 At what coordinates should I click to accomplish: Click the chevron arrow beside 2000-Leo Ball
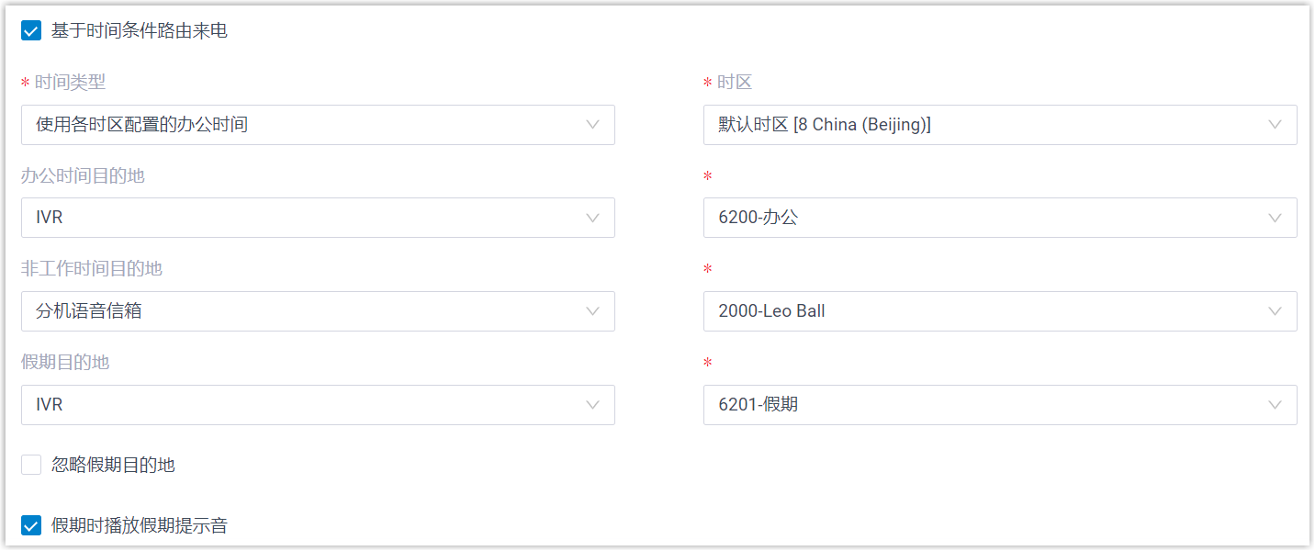point(1275,311)
